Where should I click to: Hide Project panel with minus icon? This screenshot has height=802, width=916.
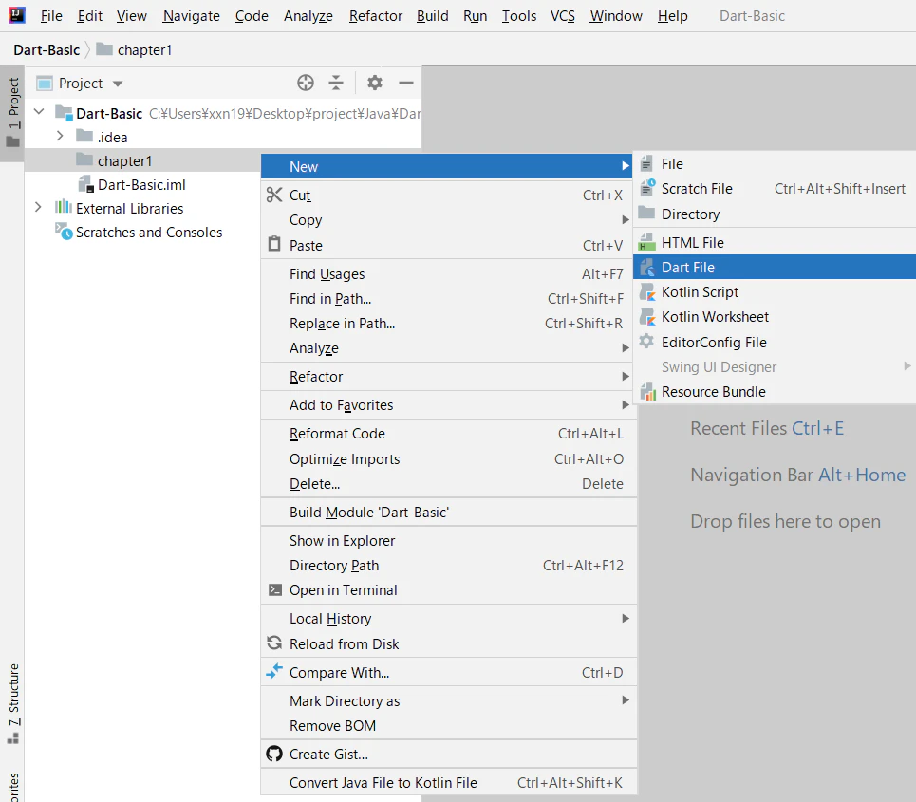[x=406, y=83]
